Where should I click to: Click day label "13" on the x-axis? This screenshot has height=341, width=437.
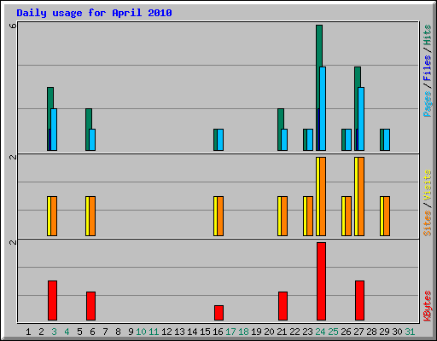tap(179, 332)
